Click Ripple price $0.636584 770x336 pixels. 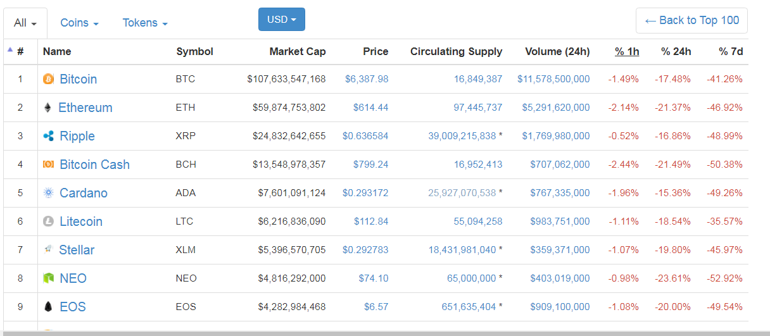pos(365,136)
